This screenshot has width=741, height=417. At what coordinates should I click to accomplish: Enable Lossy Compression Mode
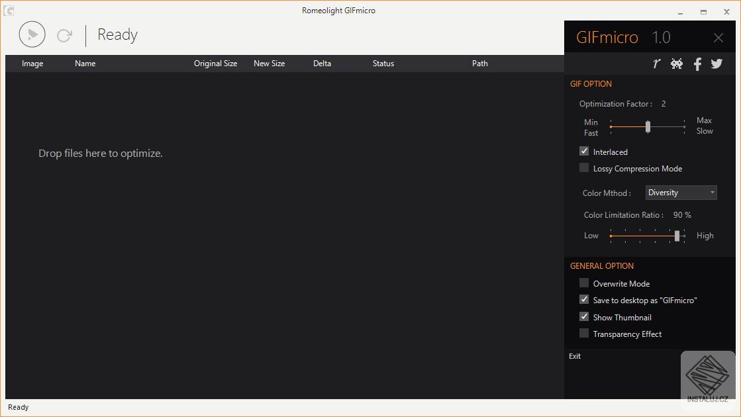click(584, 167)
